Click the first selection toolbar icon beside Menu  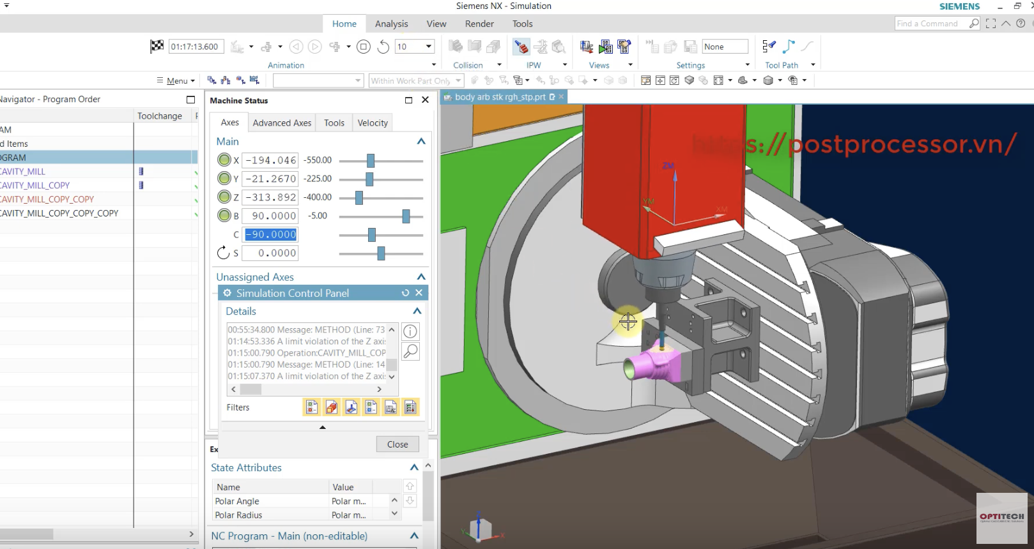(212, 80)
